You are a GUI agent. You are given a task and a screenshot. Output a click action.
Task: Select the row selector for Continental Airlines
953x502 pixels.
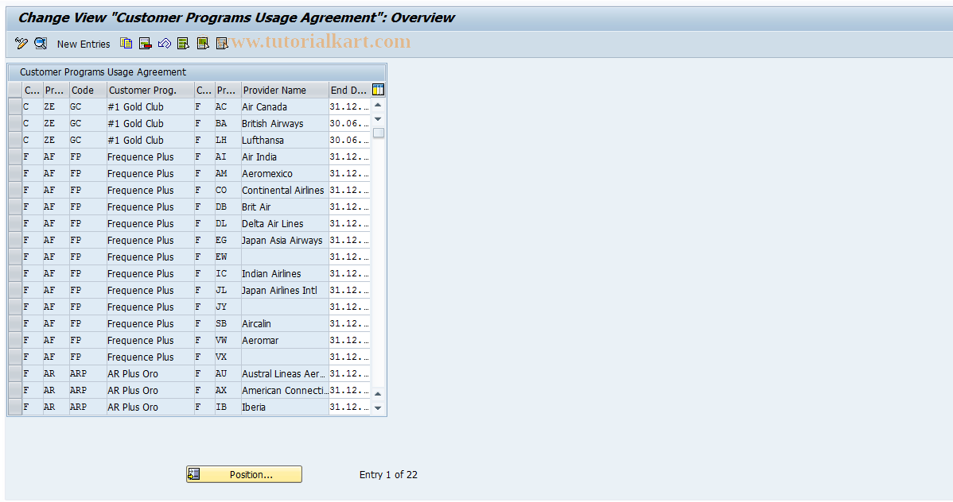[x=15, y=190]
